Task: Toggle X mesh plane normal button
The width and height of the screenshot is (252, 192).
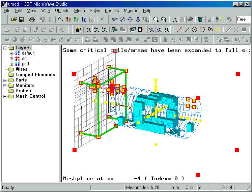Action: point(89,30)
